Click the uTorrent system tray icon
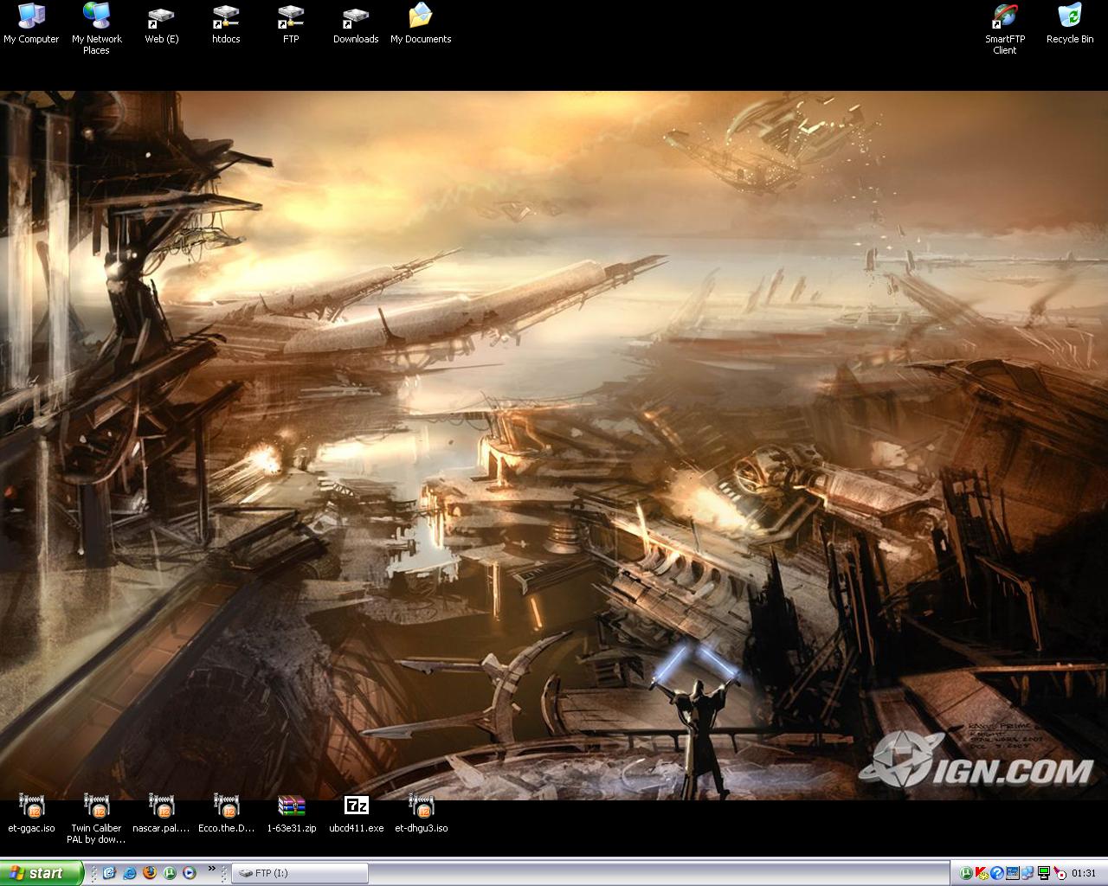The height and width of the screenshot is (886, 1108). [966, 873]
